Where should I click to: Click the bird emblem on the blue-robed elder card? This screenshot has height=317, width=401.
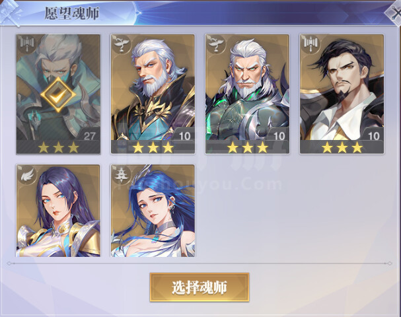pos(121,44)
